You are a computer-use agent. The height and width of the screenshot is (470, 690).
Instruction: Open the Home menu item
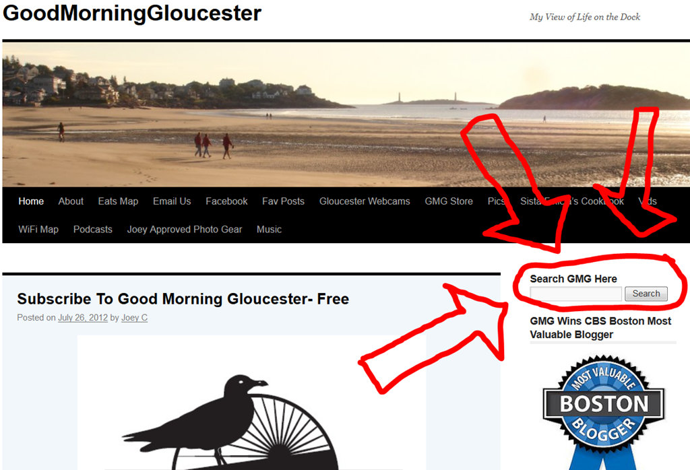31,201
